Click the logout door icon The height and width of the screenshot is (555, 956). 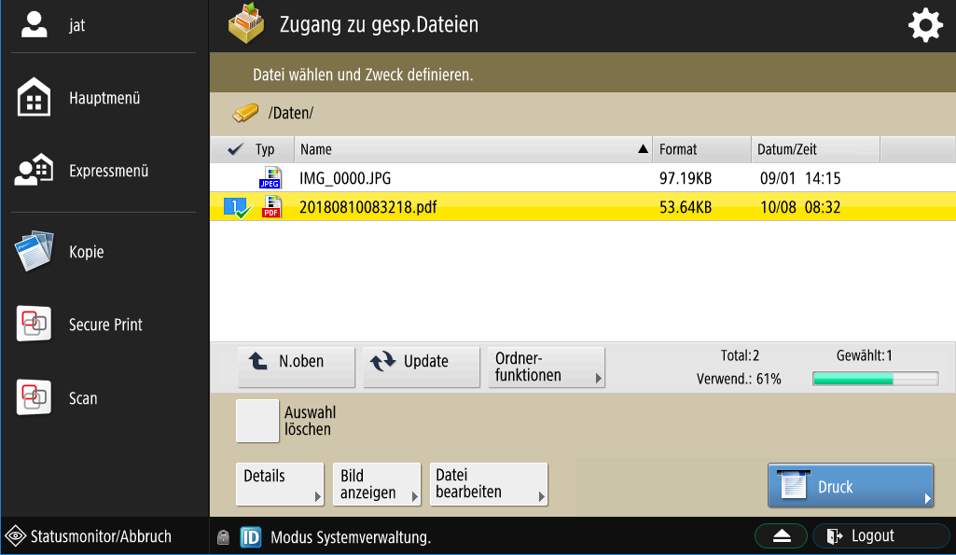pos(834,536)
